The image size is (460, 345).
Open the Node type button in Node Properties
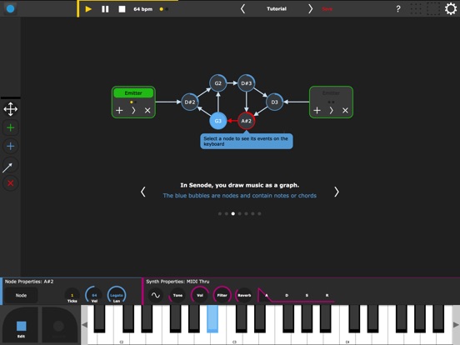(21, 296)
